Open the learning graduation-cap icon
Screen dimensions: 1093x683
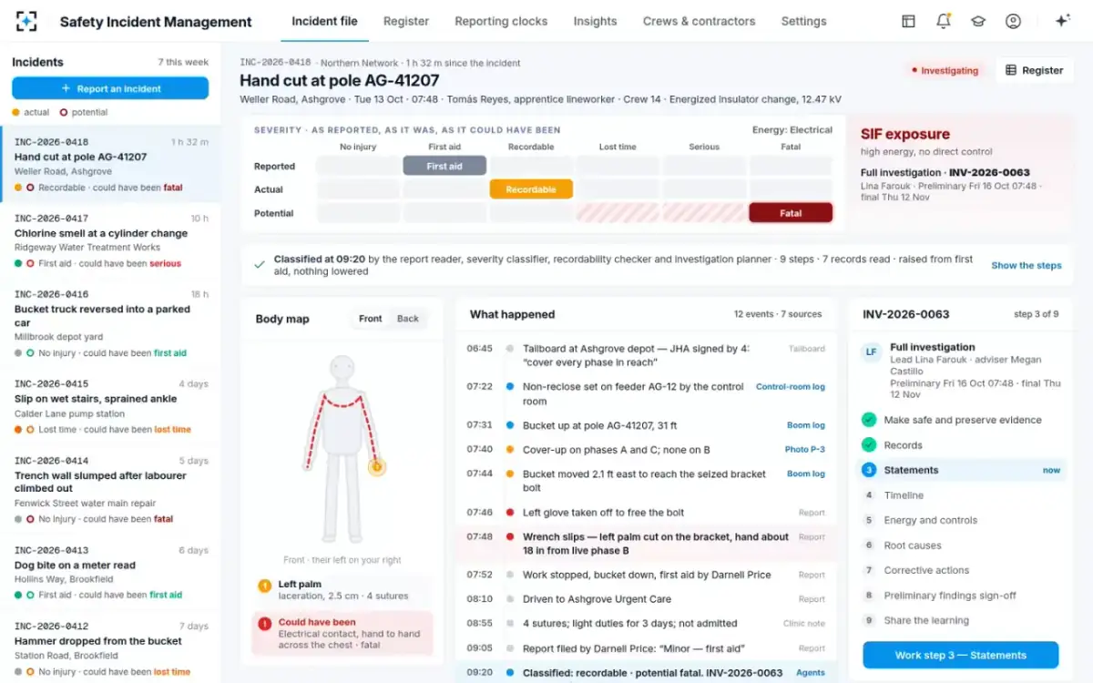click(978, 21)
